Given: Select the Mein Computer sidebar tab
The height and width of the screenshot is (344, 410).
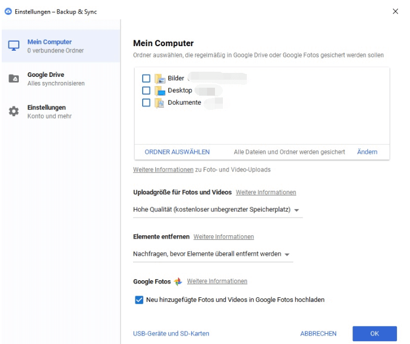Looking at the screenshot, I should (x=61, y=46).
